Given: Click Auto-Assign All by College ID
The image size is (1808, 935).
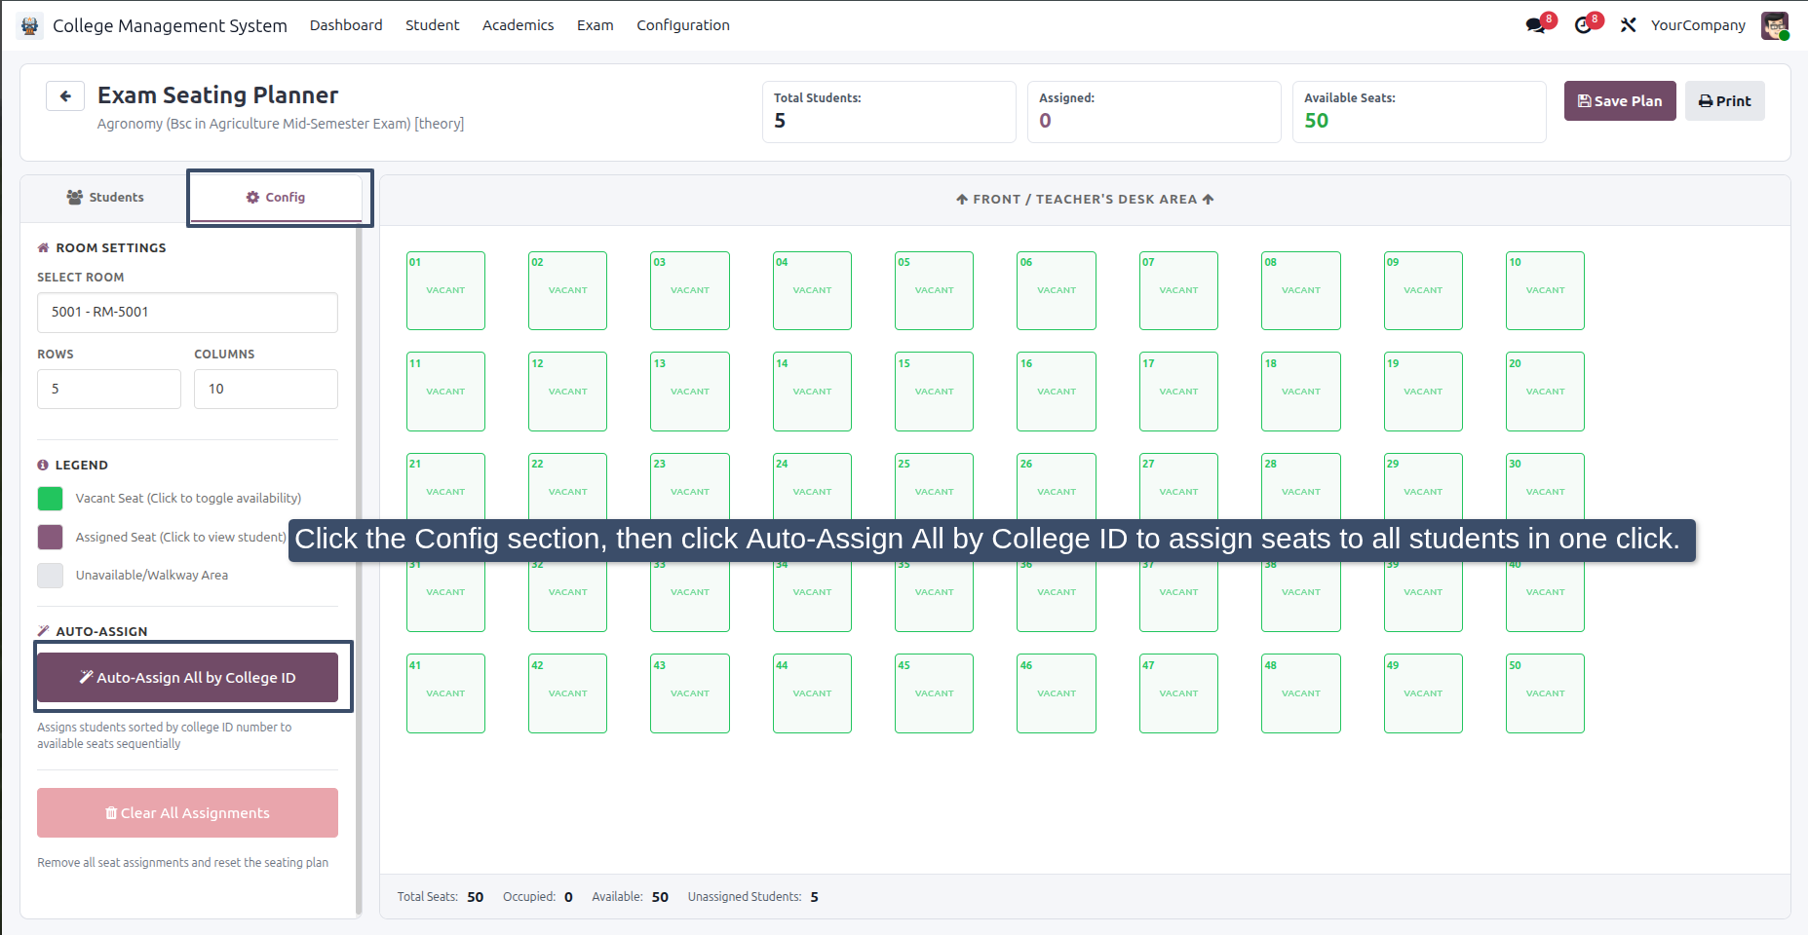Looking at the screenshot, I should coord(187,677).
